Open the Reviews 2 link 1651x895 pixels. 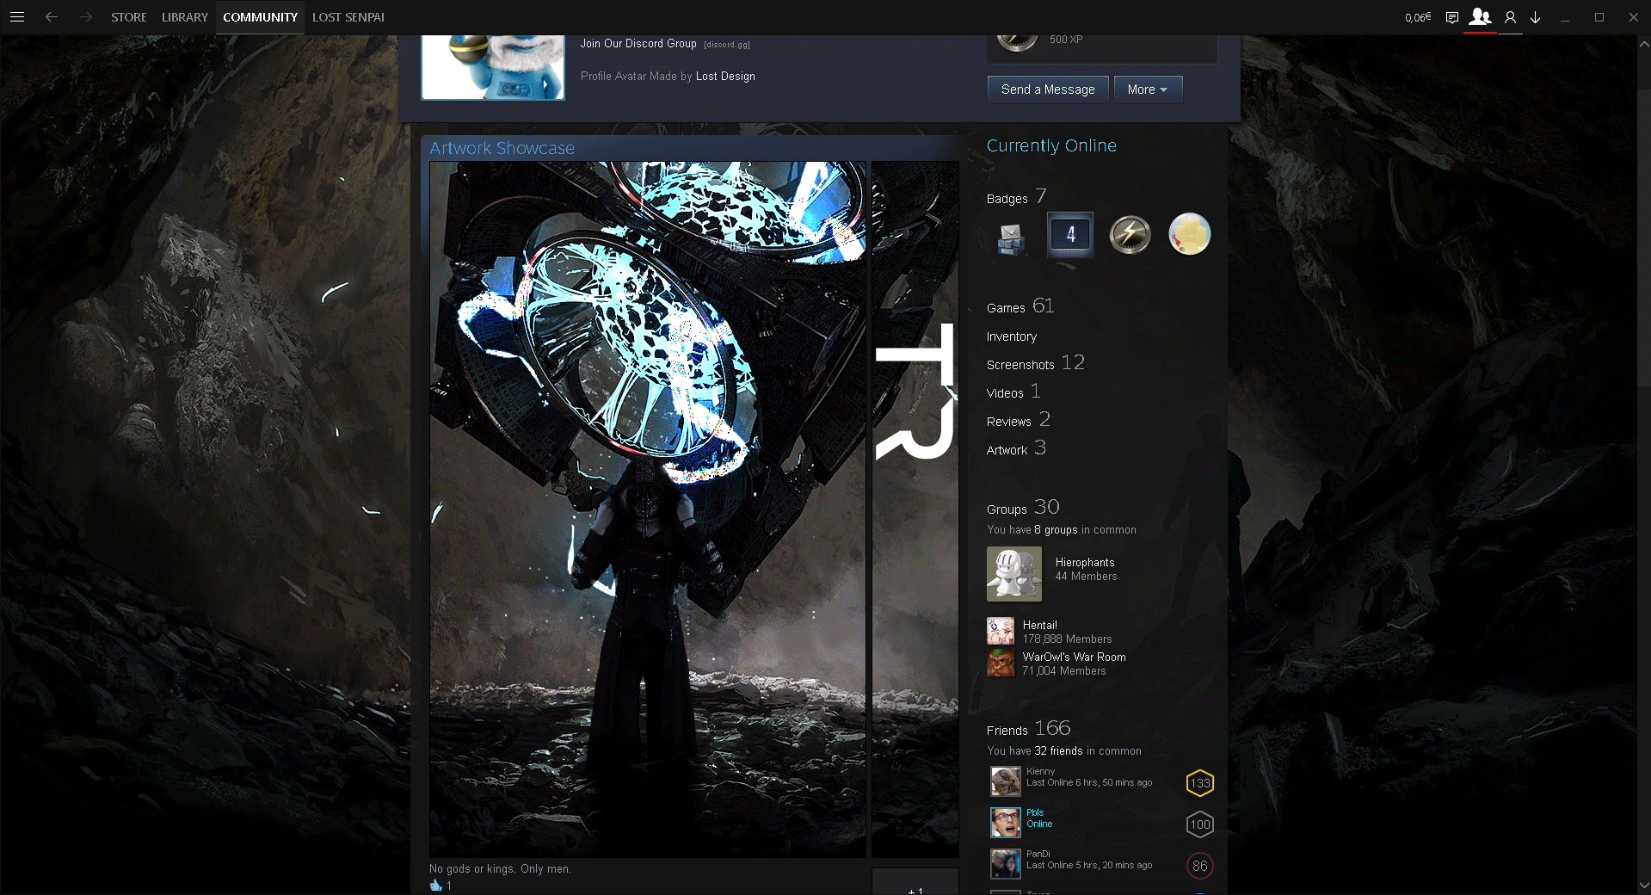(1019, 420)
